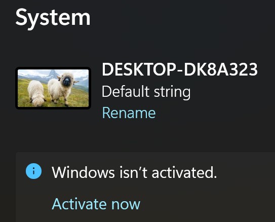The image size is (275, 222).
Task: Click the black-faced sheep in the wallpaper thumbnail
Action: 61,88
